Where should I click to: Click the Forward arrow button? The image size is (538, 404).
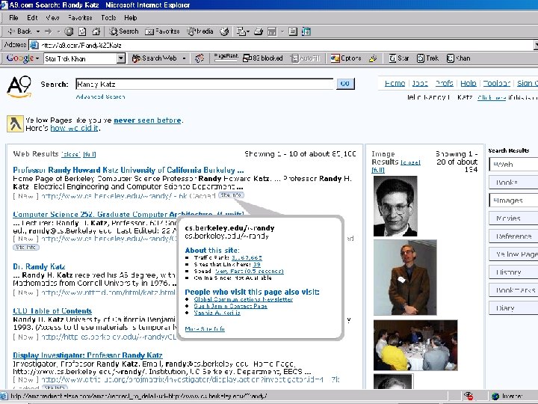[48, 31]
